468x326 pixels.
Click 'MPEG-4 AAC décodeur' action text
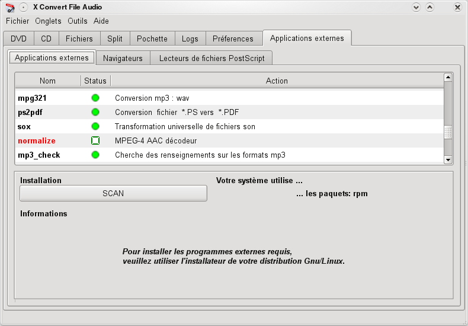pyautogui.click(x=156, y=140)
